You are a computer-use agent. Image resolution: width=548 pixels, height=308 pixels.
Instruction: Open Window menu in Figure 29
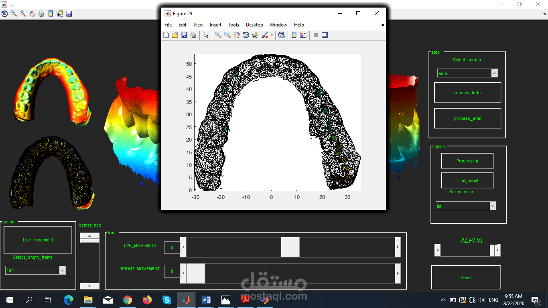[x=278, y=25]
